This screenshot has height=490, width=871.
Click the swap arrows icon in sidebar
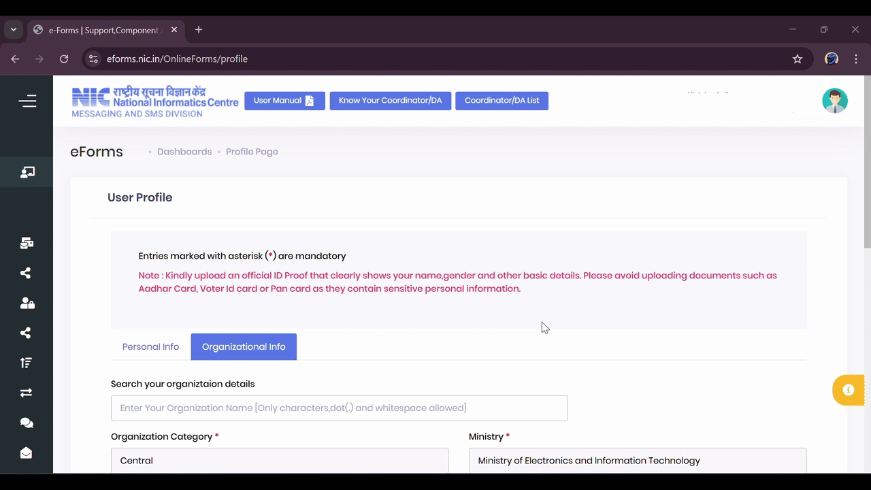tap(26, 393)
